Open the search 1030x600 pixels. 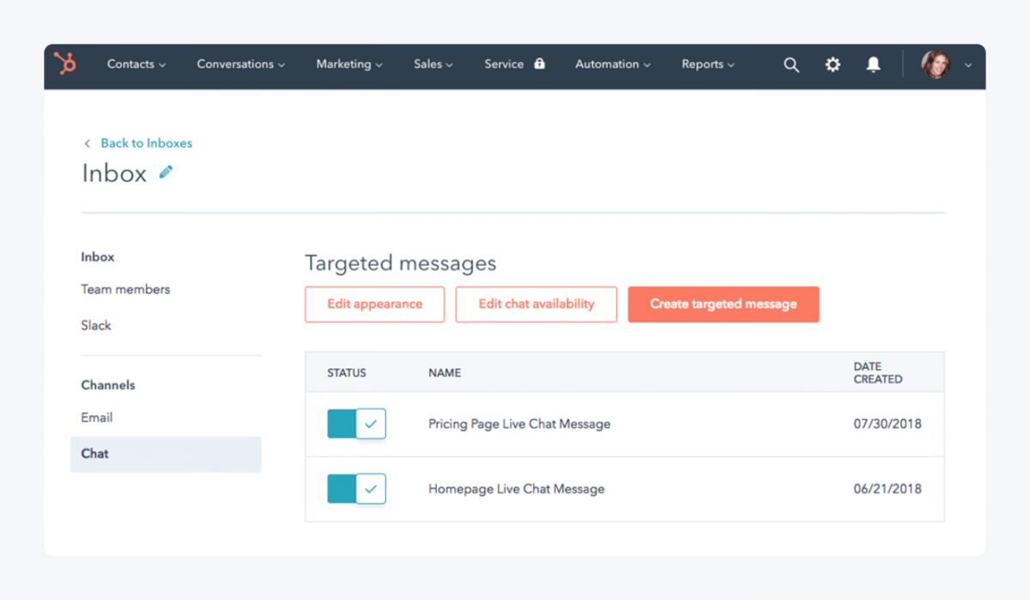point(791,64)
